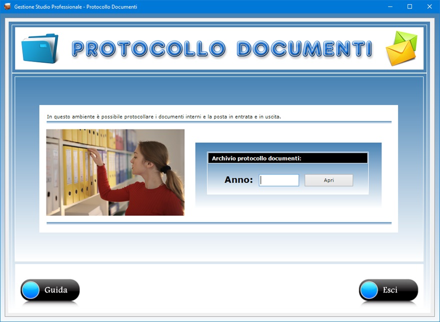Image resolution: width=440 pixels, height=322 pixels.
Task: Maximize the Protocollo Documenti window
Action: 409,6
